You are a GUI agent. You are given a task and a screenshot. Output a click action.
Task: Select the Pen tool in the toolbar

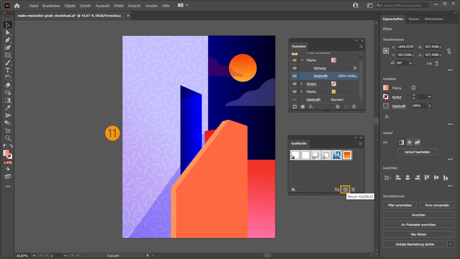point(8,40)
